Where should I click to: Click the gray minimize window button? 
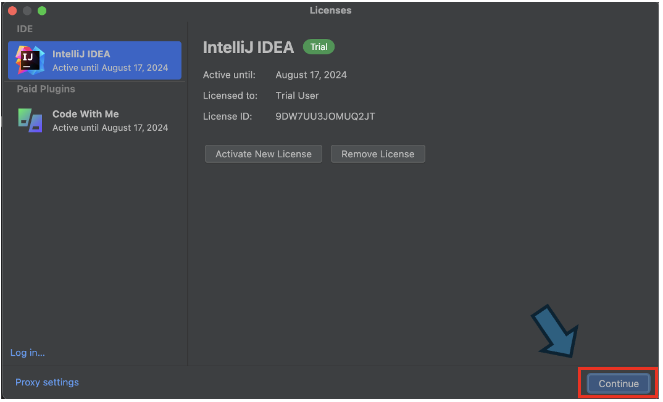click(27, 10)
